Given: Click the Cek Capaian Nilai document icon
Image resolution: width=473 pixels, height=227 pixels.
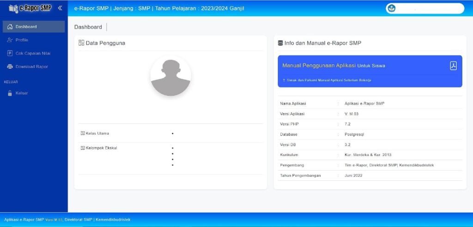Looking at the screenshot, I should pos(10,53).
